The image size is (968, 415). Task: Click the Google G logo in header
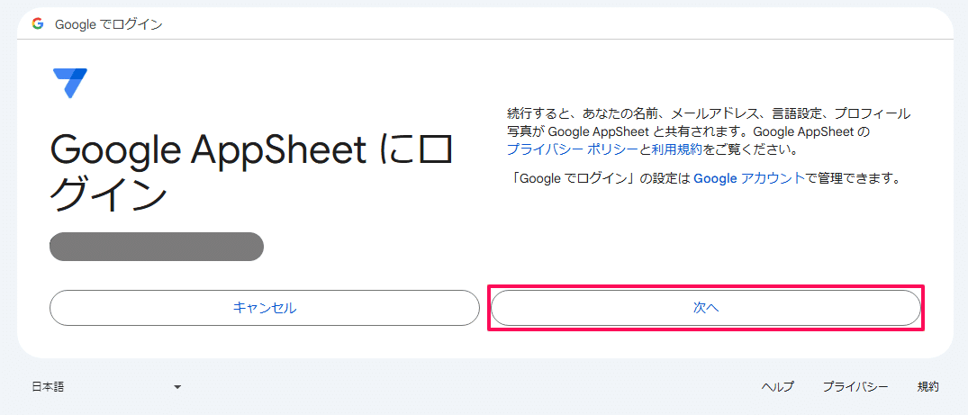click(x=39, y=24)
